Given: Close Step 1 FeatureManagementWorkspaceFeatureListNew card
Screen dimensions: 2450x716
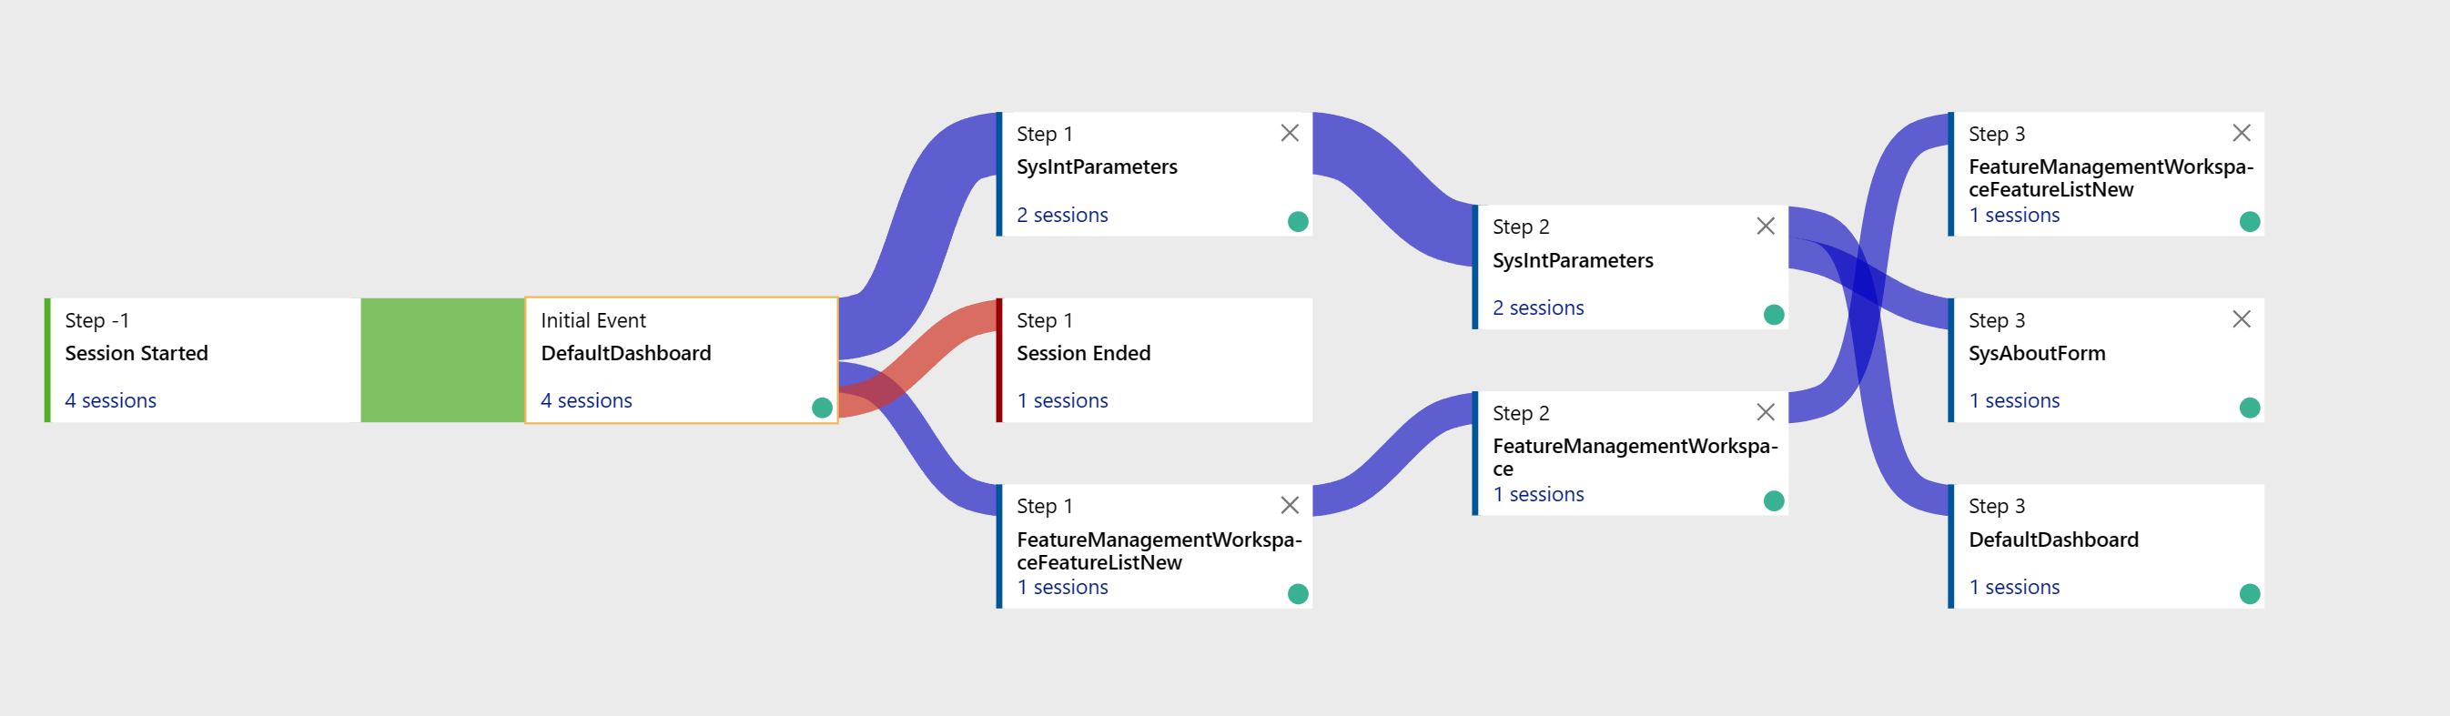Looking at the screenshot, I should click(x=1290, y=507).
